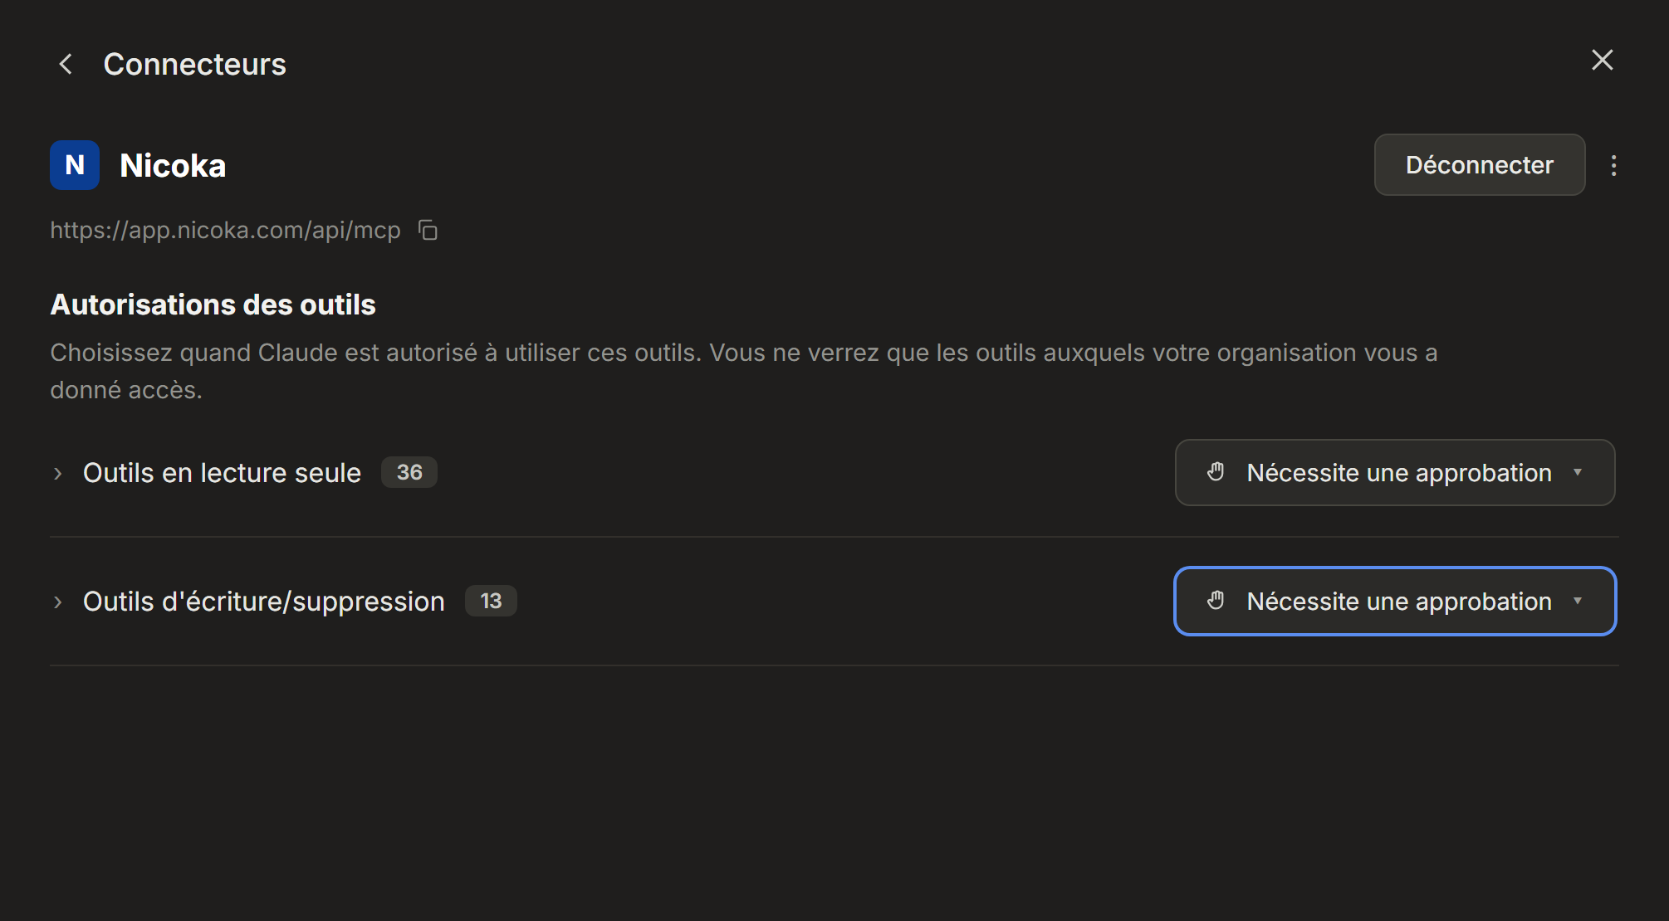Go back using the Connecteurs arrow

tap(66, 64)
